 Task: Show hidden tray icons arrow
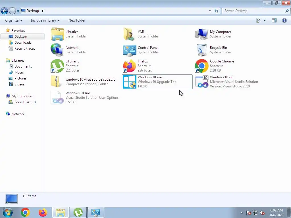click(x=242, y=213)
